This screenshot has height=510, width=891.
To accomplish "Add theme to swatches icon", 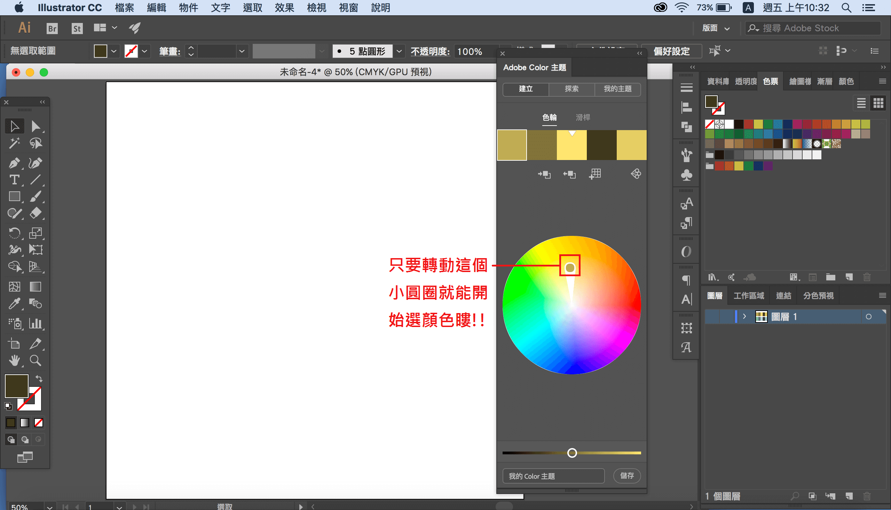I will click(595, 174).
